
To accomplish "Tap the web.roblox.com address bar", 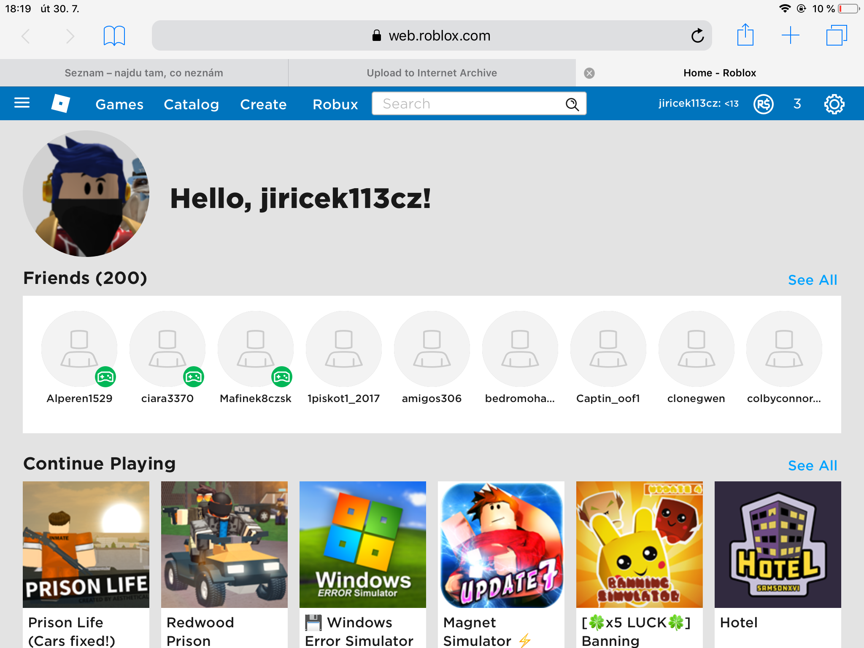I will coord(432,35).
